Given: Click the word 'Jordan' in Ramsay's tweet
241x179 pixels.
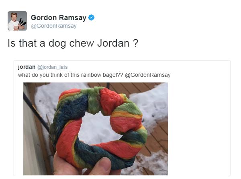Looking at the screenshot, I should click(113, 43).
